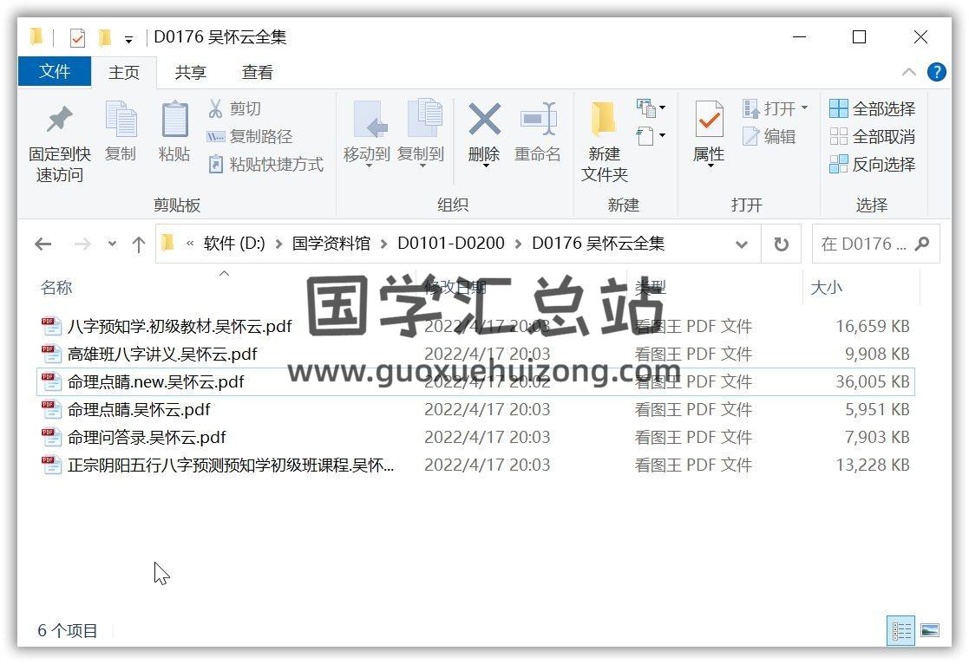This screenshot has height=664, width=969.
Task: Click the Pin to Quick Access icon
Action: coord(59,121)
